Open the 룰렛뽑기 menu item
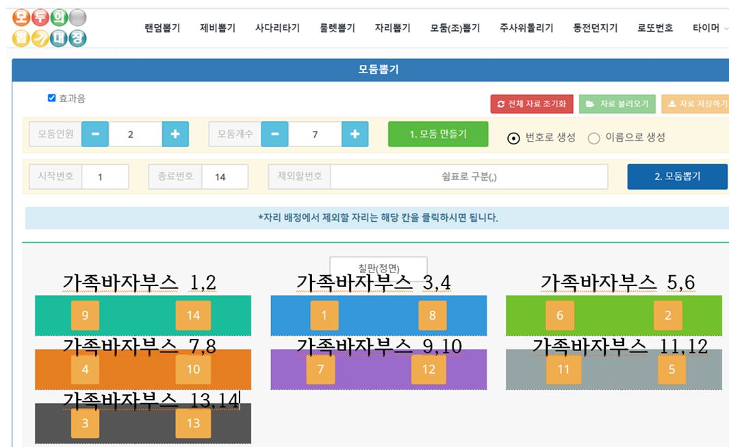Screen dimensions: 729x447 tap(337, 28)
